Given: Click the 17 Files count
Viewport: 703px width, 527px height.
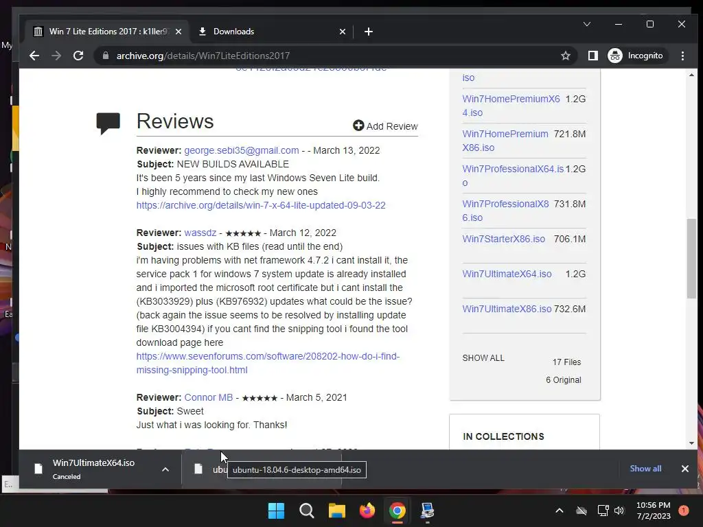Looking at the screenshot, I should [566, 362].
